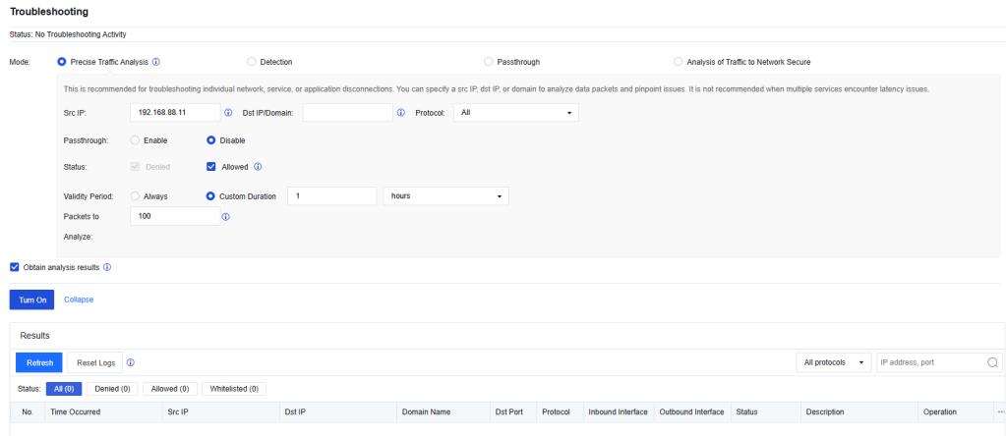Open info icon beside Precise Traffic Analysis

click(x=156, y=62)
